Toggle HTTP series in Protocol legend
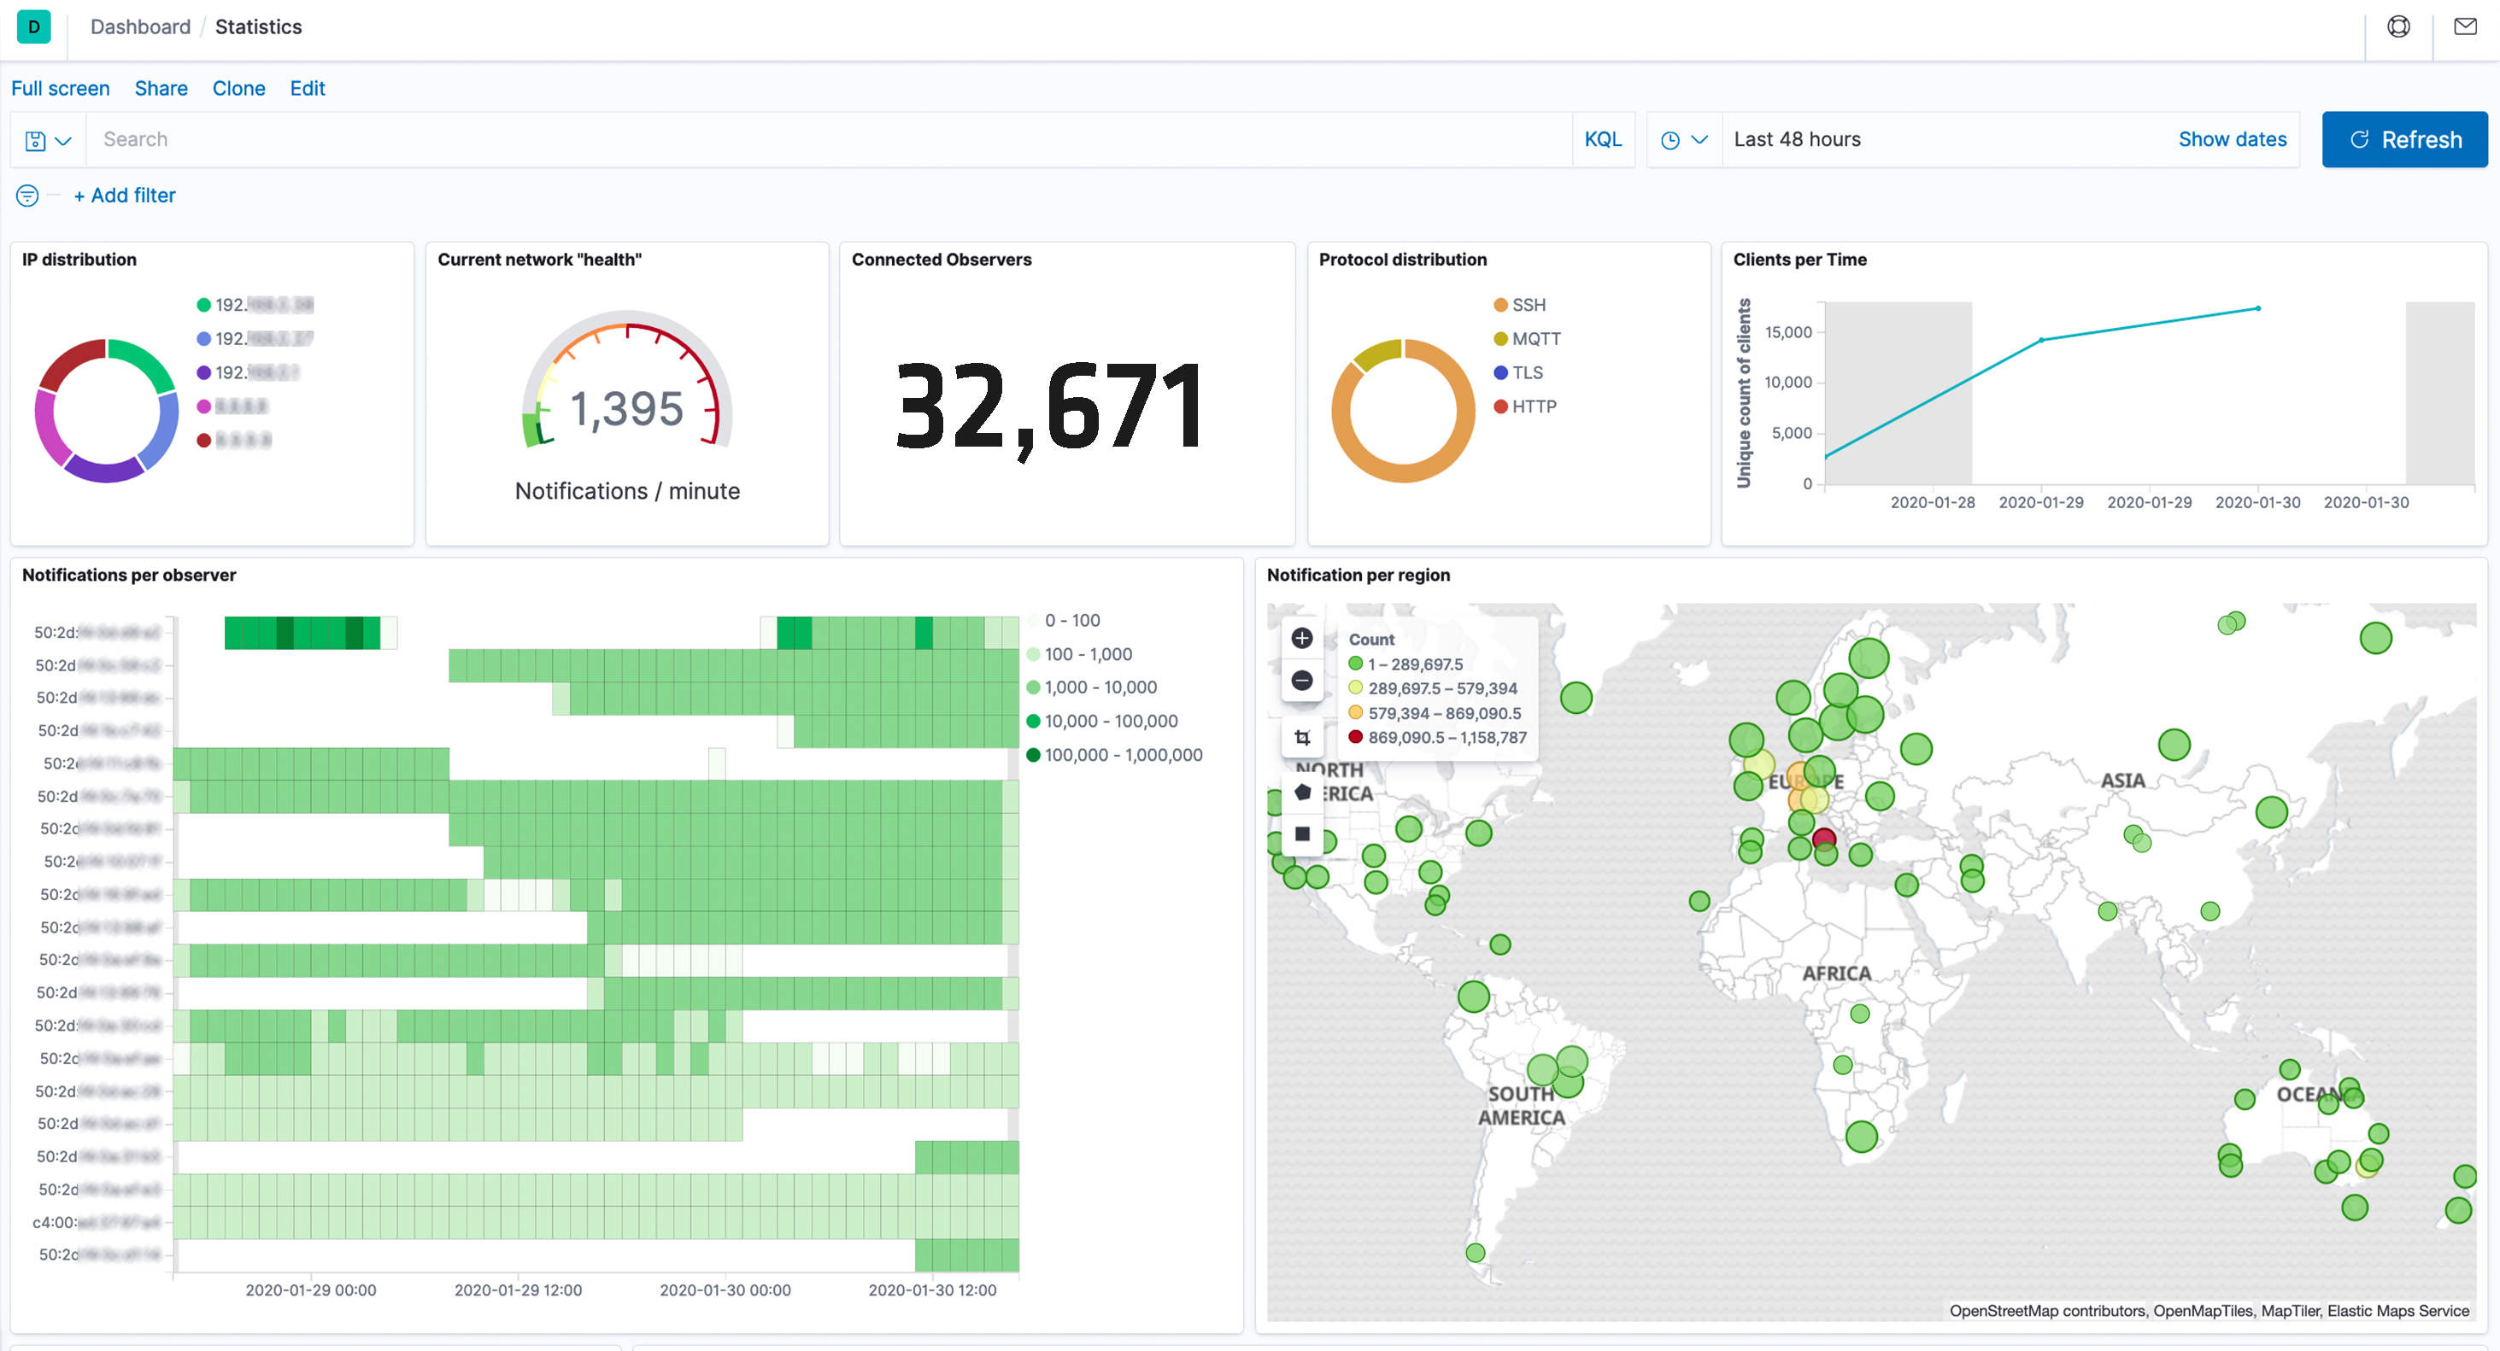The height and width of the screenshot is (1351, 2500). pyautogui.click(x=1533, y=406)
